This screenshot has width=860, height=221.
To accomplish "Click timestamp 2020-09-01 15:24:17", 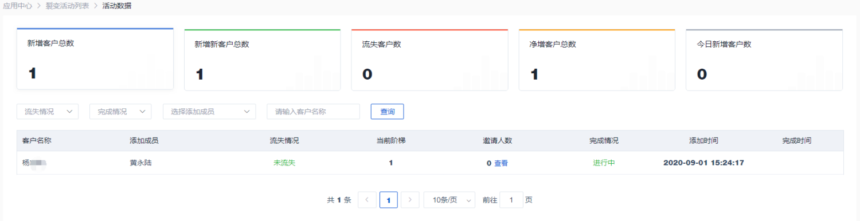I will pos(703,163).
